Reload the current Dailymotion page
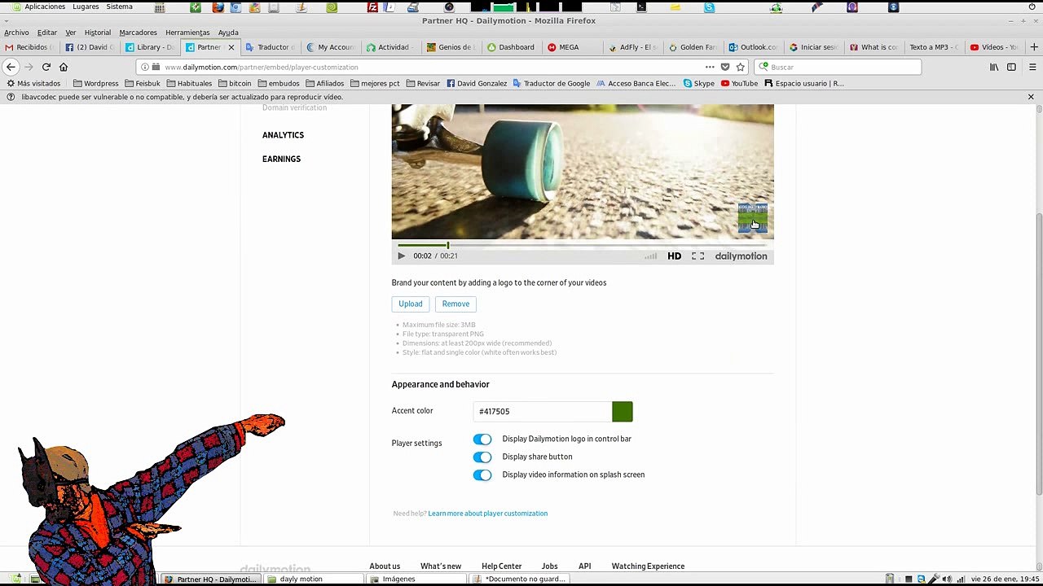Image resolution: width=1043 pixels, height=586 pixels. pos(46,67)
